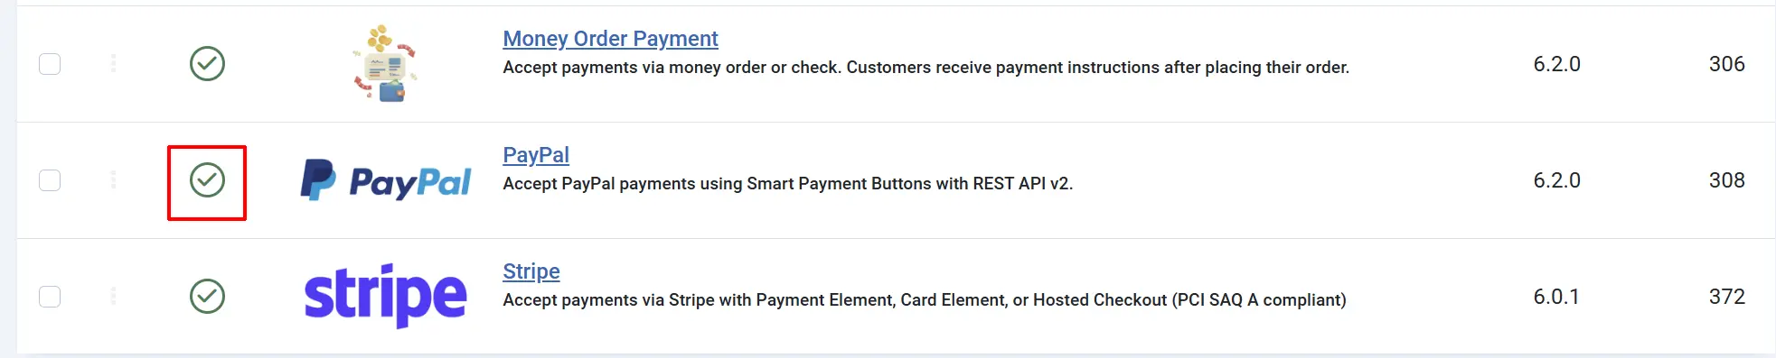
Task: Open the Stripe plugin link
Action: (x=531, y=271)
